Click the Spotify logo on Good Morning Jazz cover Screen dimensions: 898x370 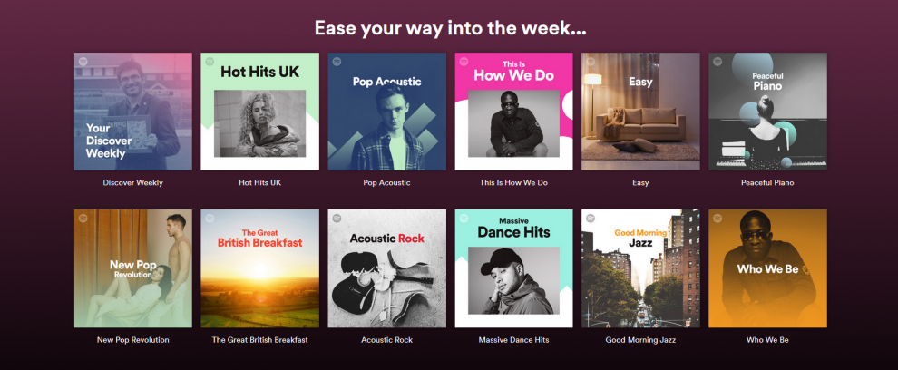(x=591, y=219)
